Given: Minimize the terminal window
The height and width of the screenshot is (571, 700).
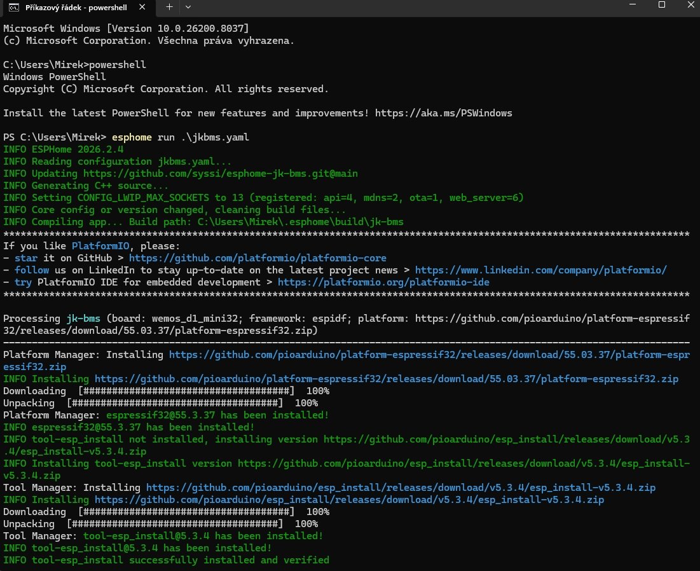Looking at the screenshot, I should (x=632, y=5).
